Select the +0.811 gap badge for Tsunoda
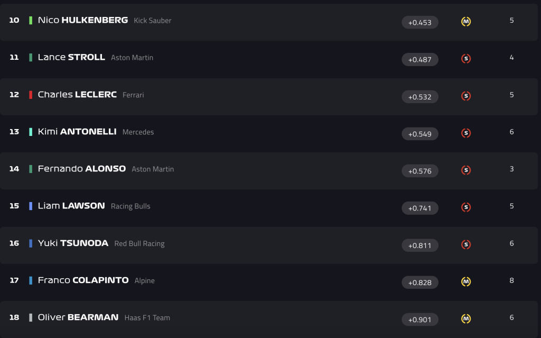Viewport: 541px width, 338px height. (x=420, y=245)
